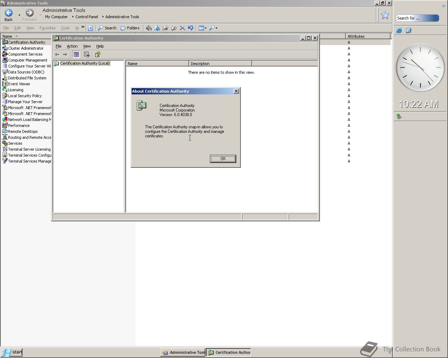Image resolution: width=448 pixels, height=358 pixels.
Task: Open the Action menu in Certification Authority
Action: pyautogui.click(x=72, y=46)
